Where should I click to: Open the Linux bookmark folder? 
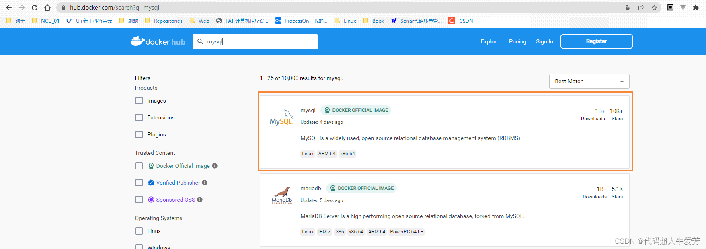tap(345, 21)
